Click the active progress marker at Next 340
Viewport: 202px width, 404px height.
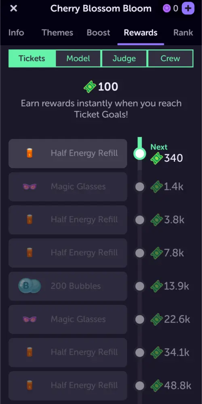coord(140,154)
